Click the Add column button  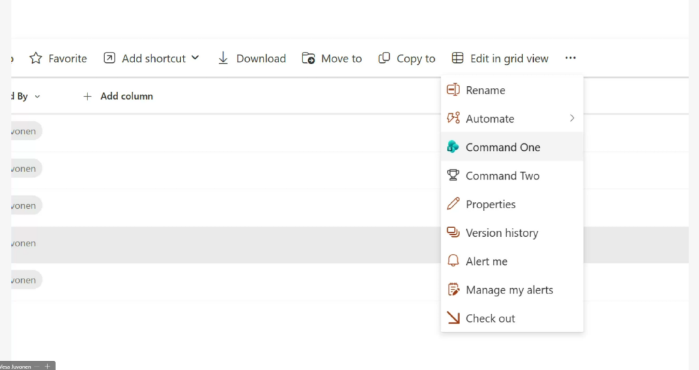118,96
